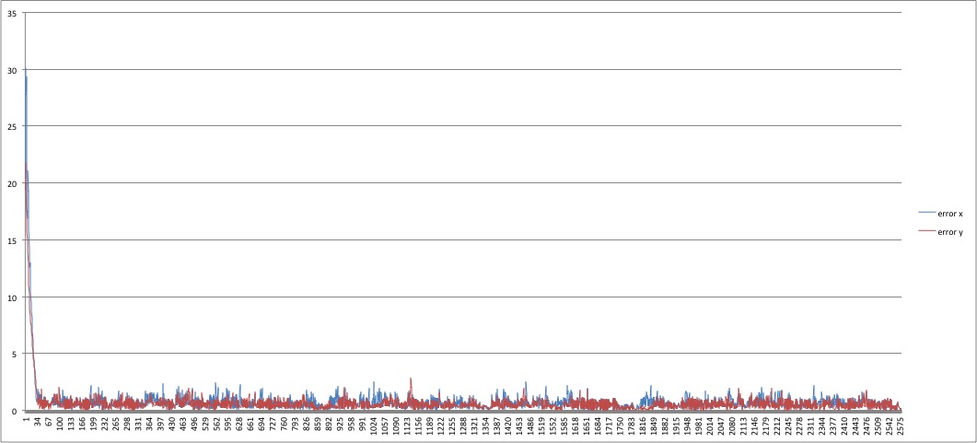This screenshot has width=977, height=443.
Task: Click the x-axis label 727
Action: click(273, 423)
